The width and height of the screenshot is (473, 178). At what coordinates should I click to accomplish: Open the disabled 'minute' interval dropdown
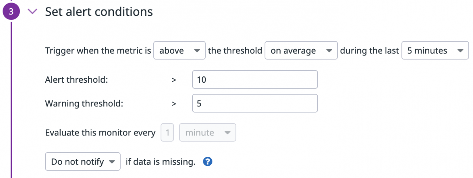208,133
